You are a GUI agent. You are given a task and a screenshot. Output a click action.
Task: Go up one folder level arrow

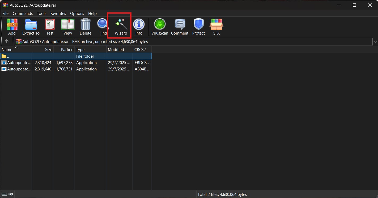[x=7, y=41]
